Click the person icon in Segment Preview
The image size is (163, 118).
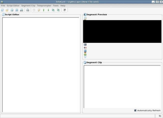pyautogui.click(x=85, y=54)
